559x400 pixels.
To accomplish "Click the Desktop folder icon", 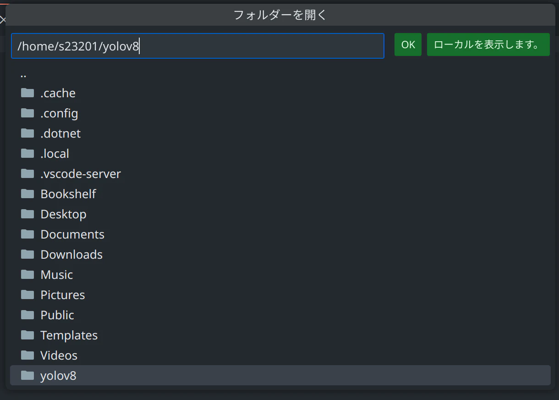I will [x=27, y=214].
